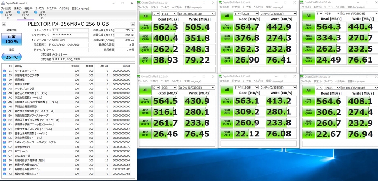Click the status dot for row AA バッドブロック数

4,89
